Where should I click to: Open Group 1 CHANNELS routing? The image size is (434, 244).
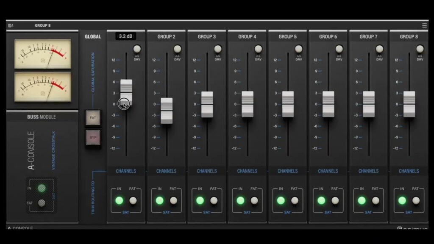[126, 171]
